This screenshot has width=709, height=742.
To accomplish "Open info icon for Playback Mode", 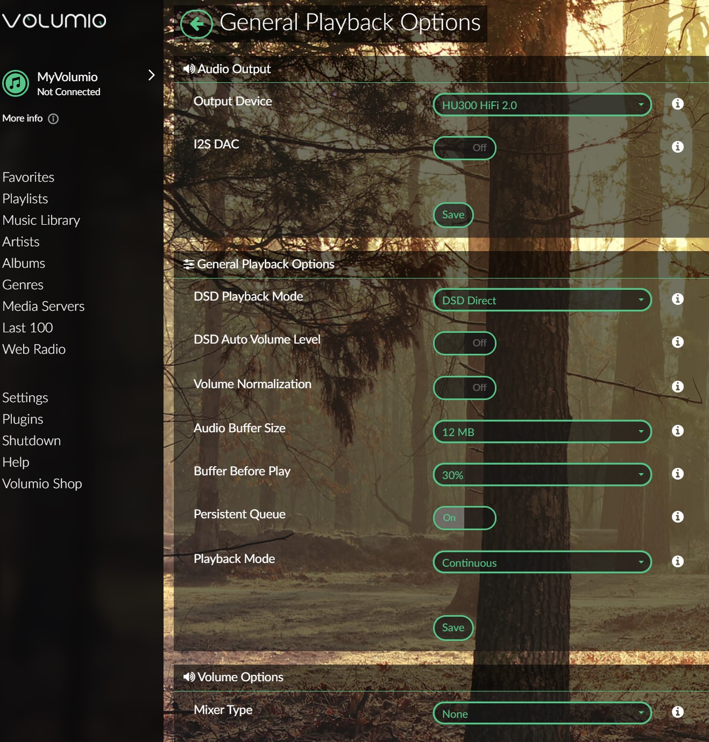I will (x=678, y=561).
